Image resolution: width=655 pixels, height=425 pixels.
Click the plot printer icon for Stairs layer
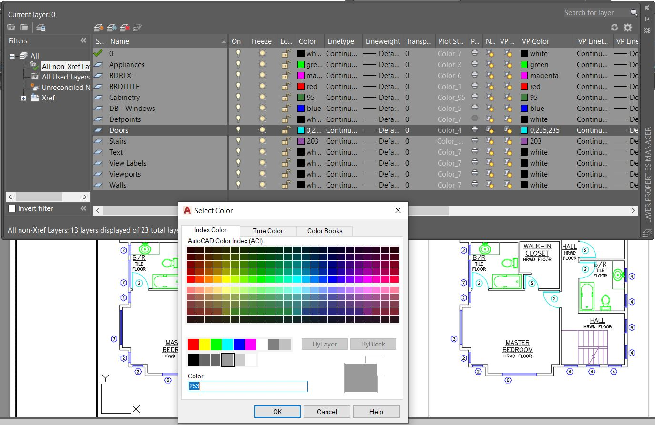pos(475,141)
